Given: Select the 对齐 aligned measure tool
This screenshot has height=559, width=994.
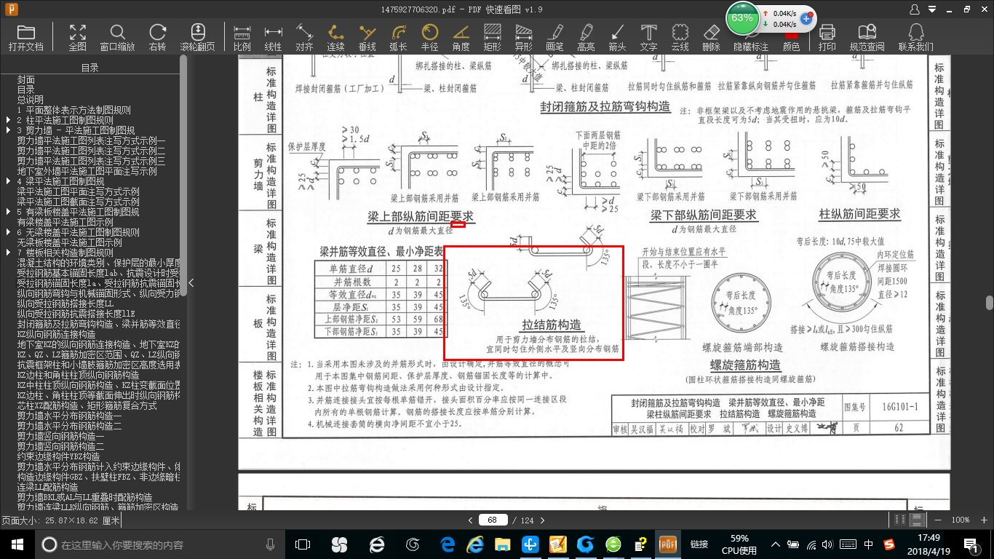Looking at the screenshot, I should pyautogui.click(x=304, y=37).
